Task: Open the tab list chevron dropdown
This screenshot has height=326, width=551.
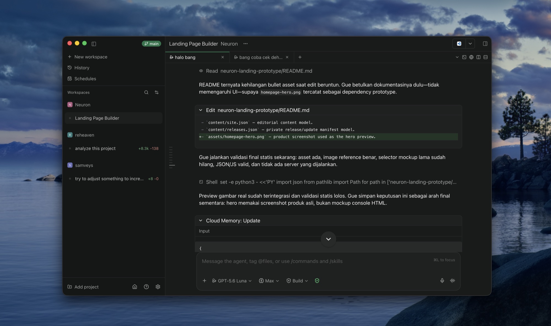Action: click(x=457, y=57)
